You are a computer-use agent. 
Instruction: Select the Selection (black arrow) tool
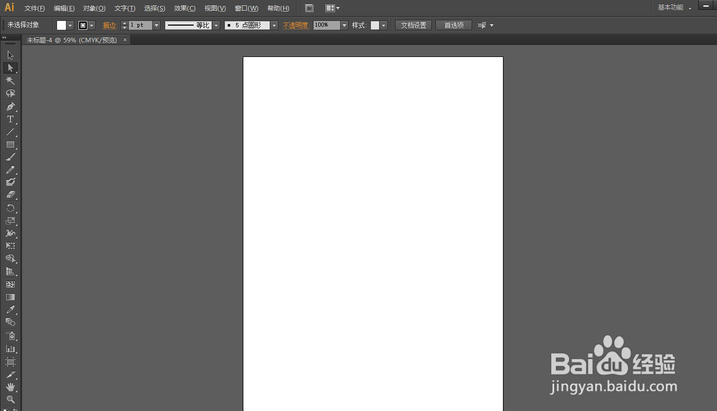point(10,55)
